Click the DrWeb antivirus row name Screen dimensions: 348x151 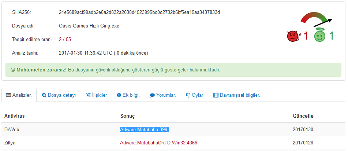[12, 130]
